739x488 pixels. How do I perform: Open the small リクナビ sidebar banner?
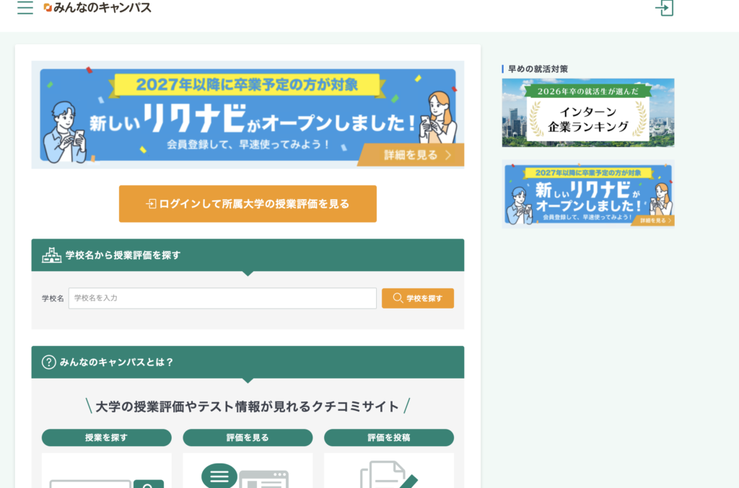click(x=588, y=195)
